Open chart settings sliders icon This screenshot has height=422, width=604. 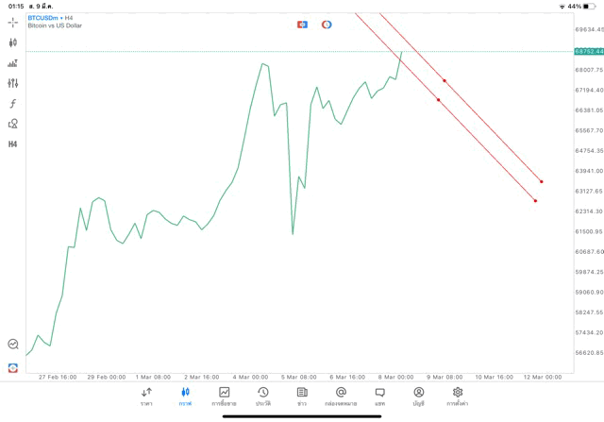tap(13, 83)
